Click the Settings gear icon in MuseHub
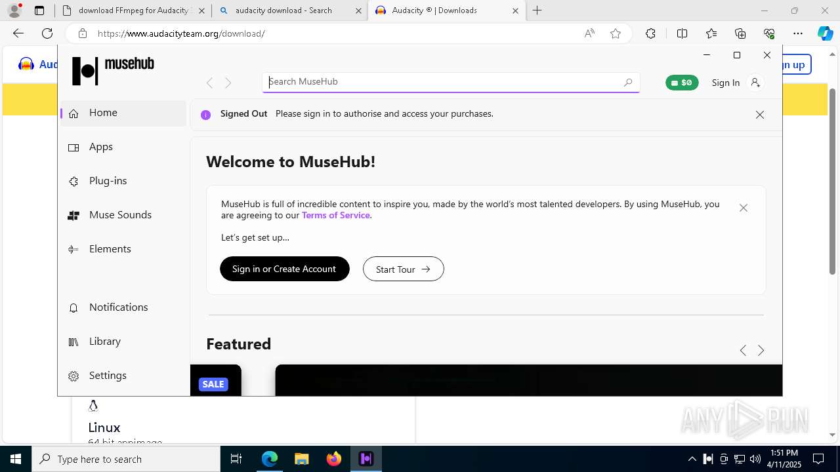840x472 pixels. click(73, 376)
